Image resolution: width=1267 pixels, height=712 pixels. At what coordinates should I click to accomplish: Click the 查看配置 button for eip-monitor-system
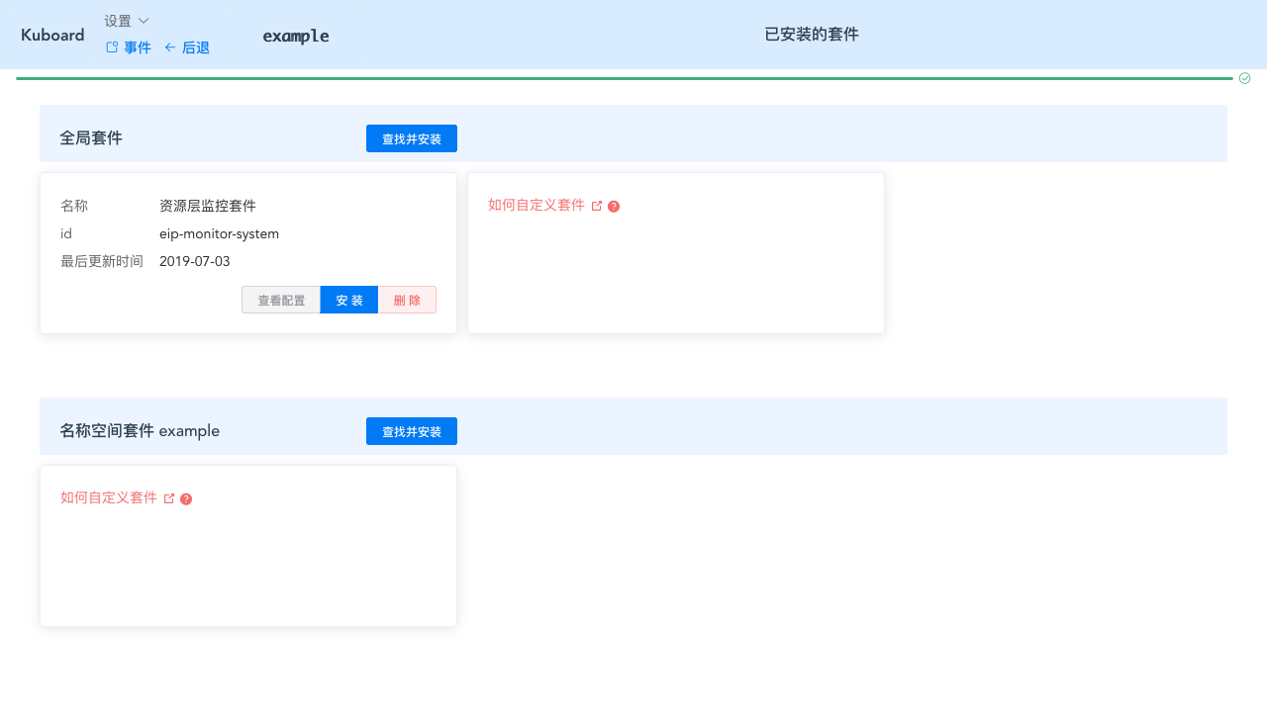point(281,300)
